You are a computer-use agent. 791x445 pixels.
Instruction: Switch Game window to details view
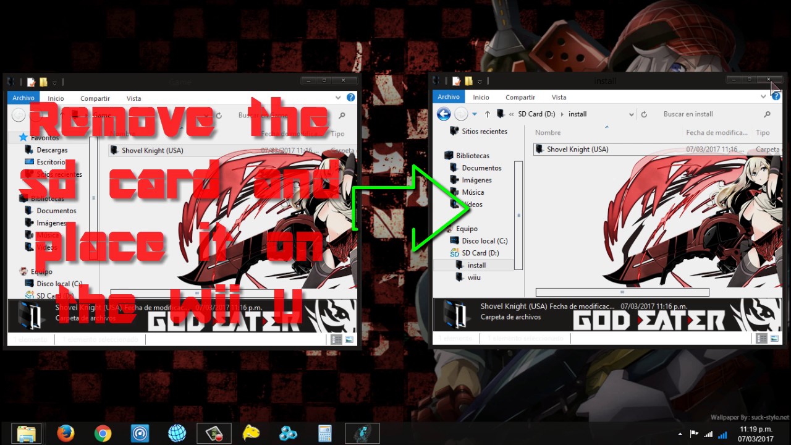(337, 340)
